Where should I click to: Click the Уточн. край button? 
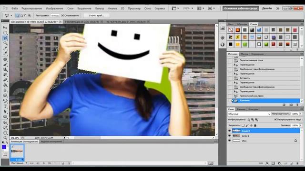pyautogui.click(x=96, y=15)
